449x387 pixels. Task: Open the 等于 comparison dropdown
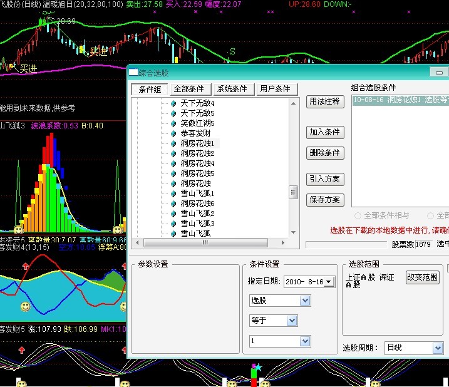pyautogui.click(x=291, y=321)
